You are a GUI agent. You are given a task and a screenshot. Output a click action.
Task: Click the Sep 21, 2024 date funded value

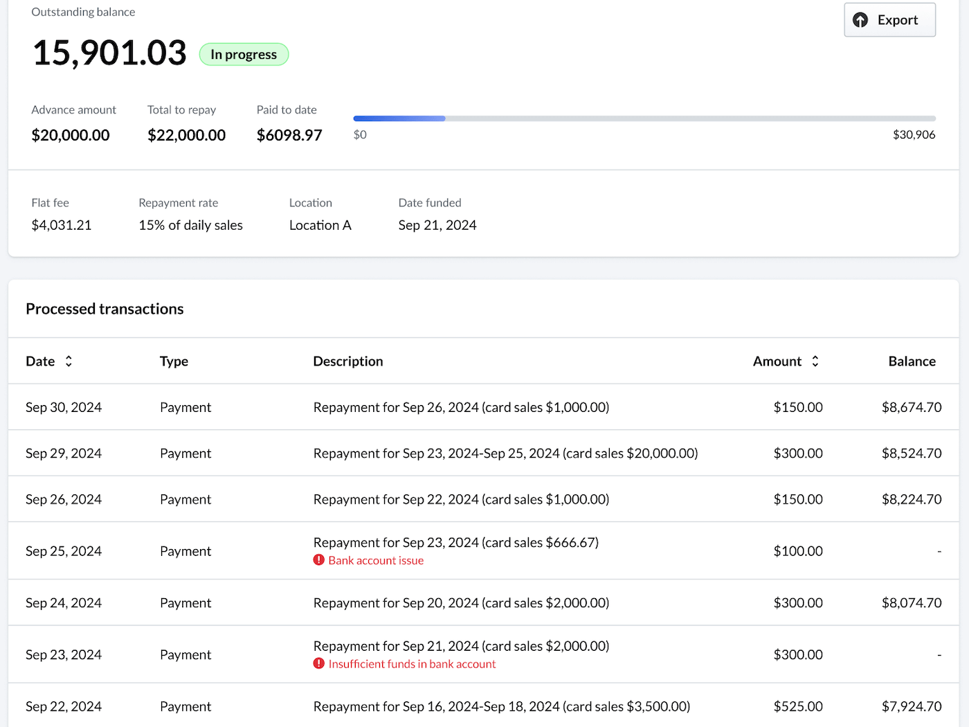tap(437, 225)
